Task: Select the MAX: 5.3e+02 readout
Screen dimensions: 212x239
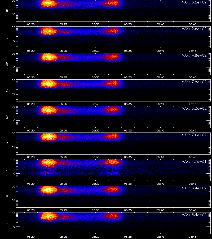Action: click(x=194, y=108)
